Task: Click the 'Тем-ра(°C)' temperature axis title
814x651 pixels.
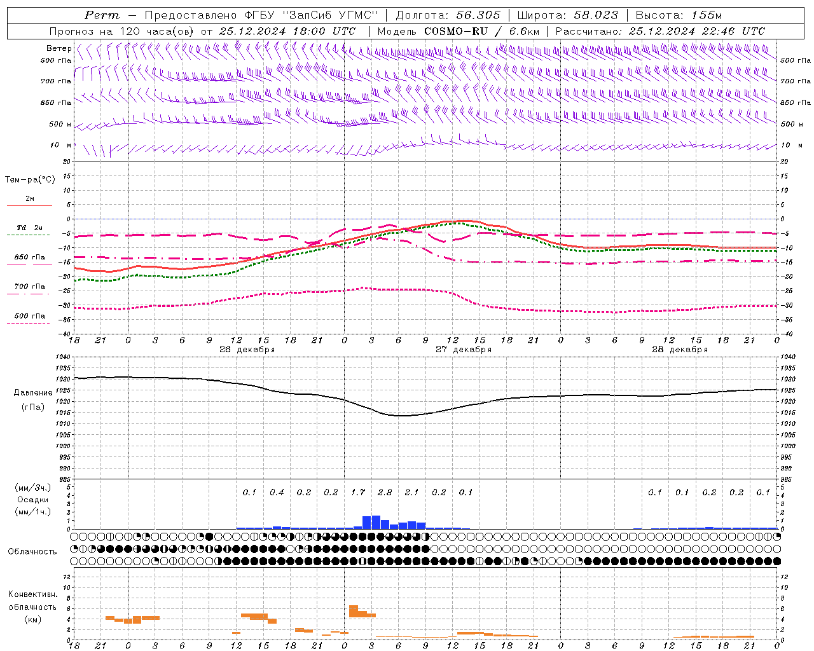Action: (x=30, y=180)
